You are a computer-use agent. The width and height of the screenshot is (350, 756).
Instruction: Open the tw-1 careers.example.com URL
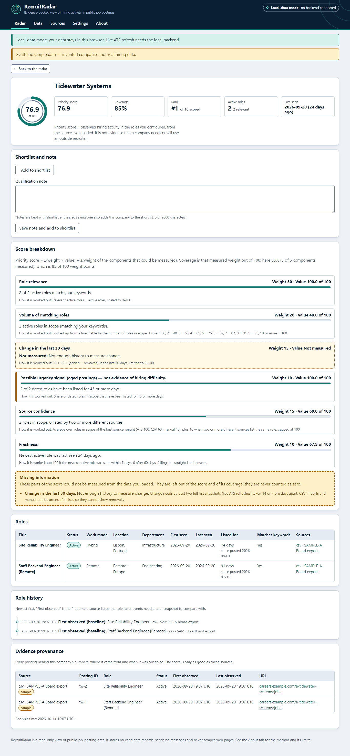[287, 705]
